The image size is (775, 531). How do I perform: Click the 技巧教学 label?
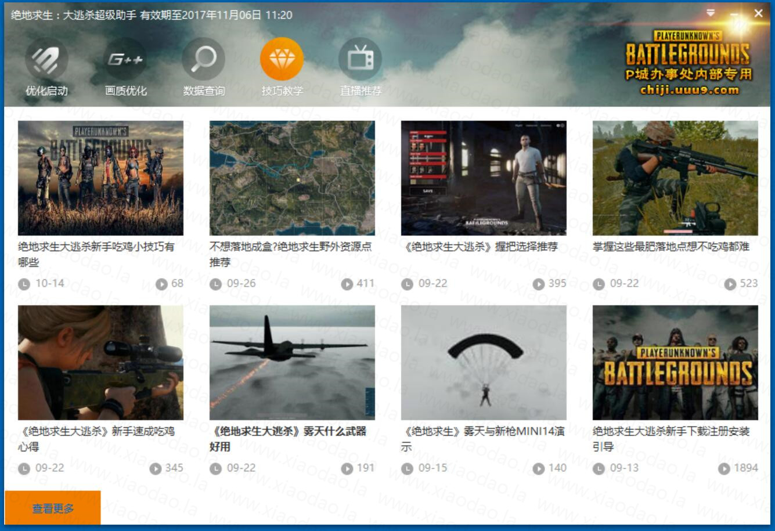pos(282,91)
